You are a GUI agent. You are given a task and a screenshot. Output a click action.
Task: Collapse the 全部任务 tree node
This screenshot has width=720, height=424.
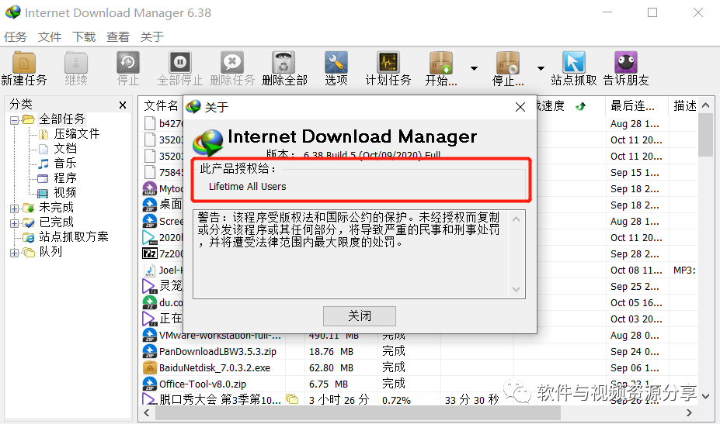pyautogui.click(x=14, y=119)
